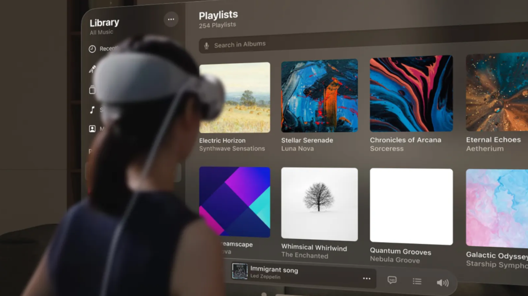Viewport: 528px width, 296px height.
Task: Open the Immigrant song now playing artwork
Action: coord(240,271)
